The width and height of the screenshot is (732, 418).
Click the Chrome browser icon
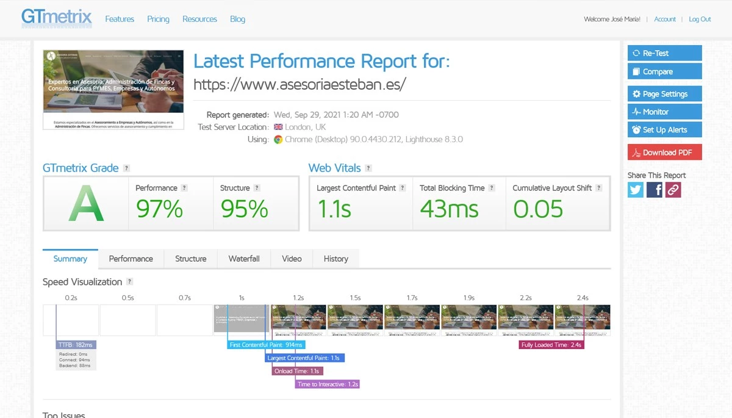278,139
